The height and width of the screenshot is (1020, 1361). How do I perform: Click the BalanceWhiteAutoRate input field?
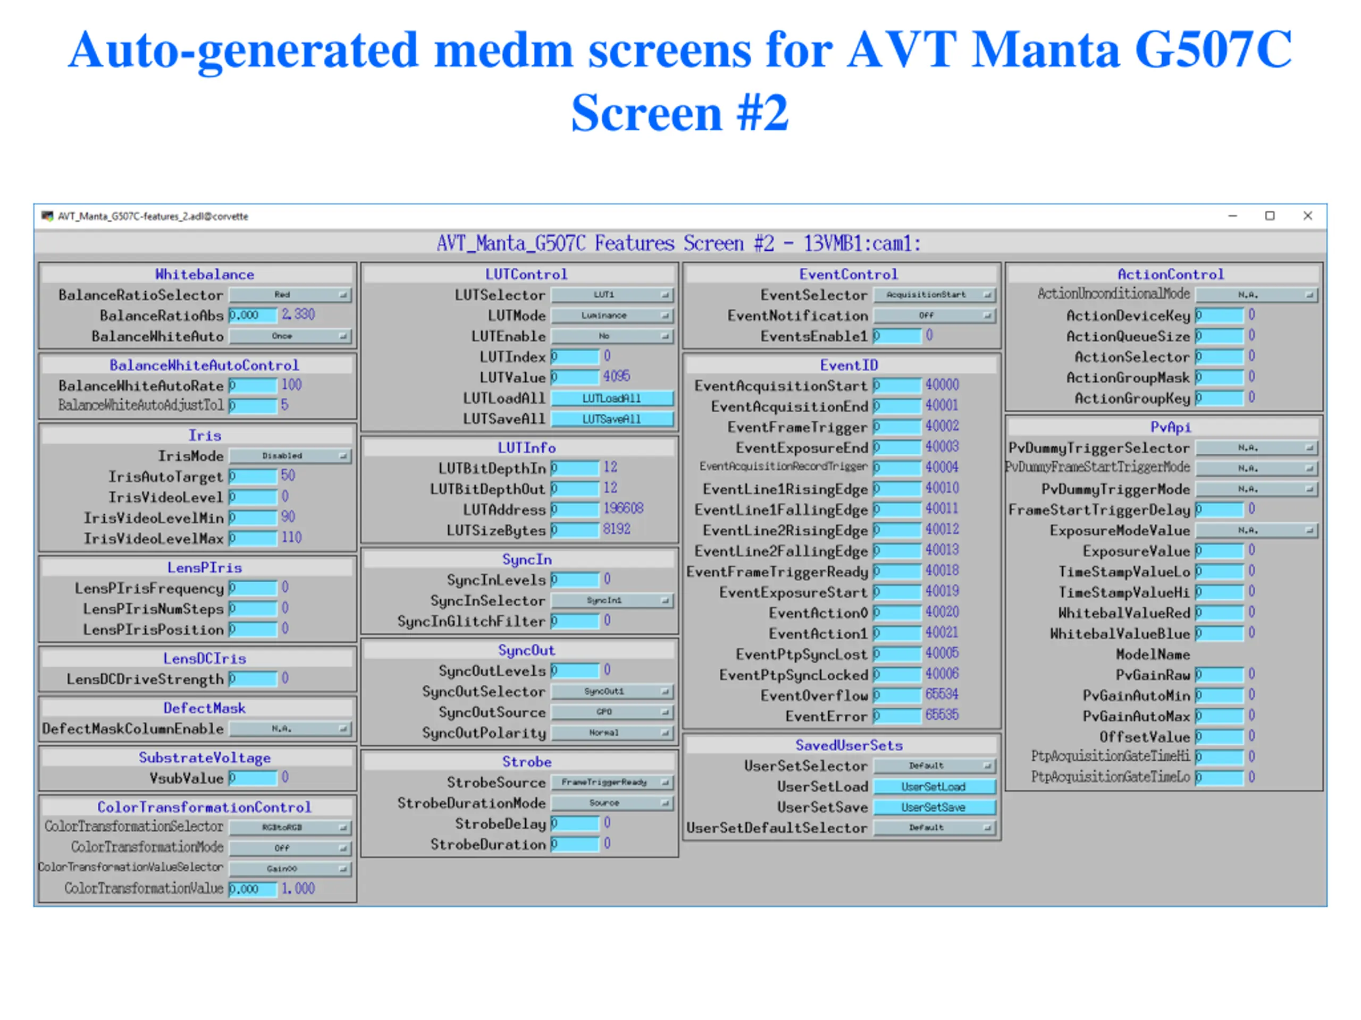coord(253,386)
